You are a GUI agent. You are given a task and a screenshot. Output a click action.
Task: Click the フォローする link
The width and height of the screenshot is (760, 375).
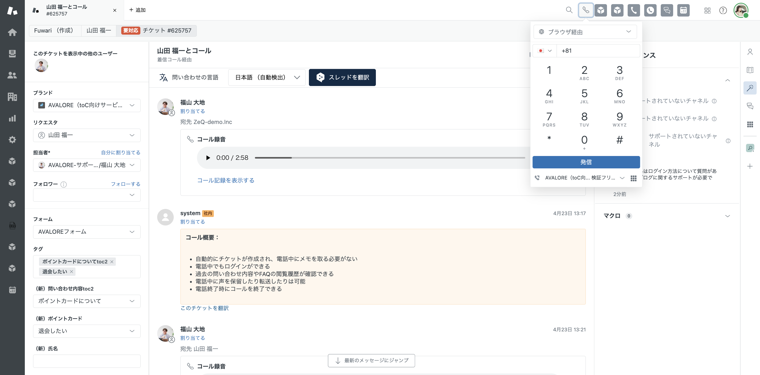(x=126, y=184)
